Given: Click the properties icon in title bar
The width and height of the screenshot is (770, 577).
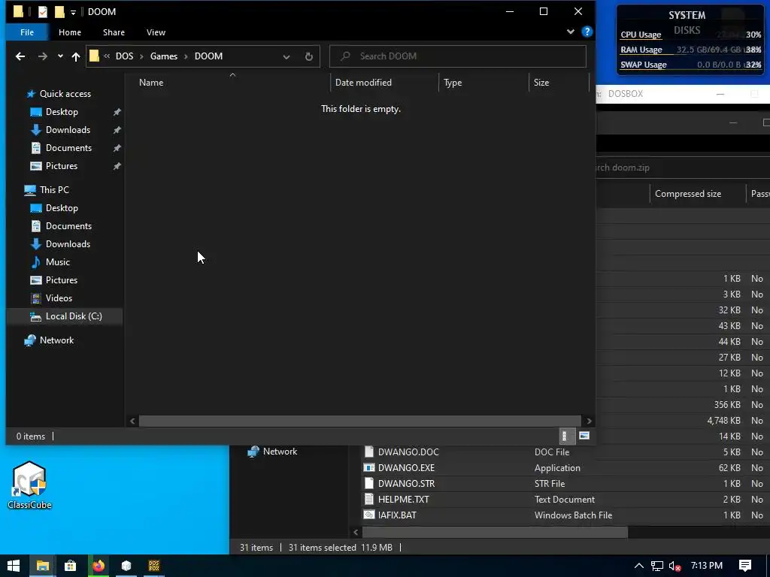Looking at the screenshot, I should pos(43,12).
